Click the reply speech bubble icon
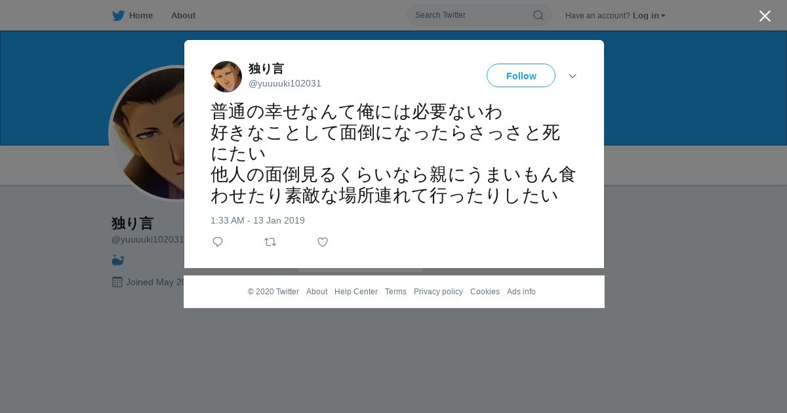The image size is (787, 413). click(x=218, y=242)
